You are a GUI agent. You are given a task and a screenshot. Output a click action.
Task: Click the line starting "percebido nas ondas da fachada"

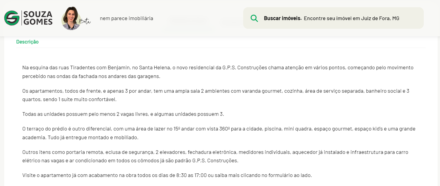tap(91, 76)
